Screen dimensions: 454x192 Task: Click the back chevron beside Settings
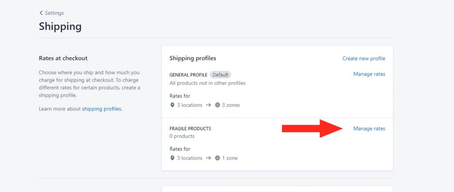tap(41, 13)
